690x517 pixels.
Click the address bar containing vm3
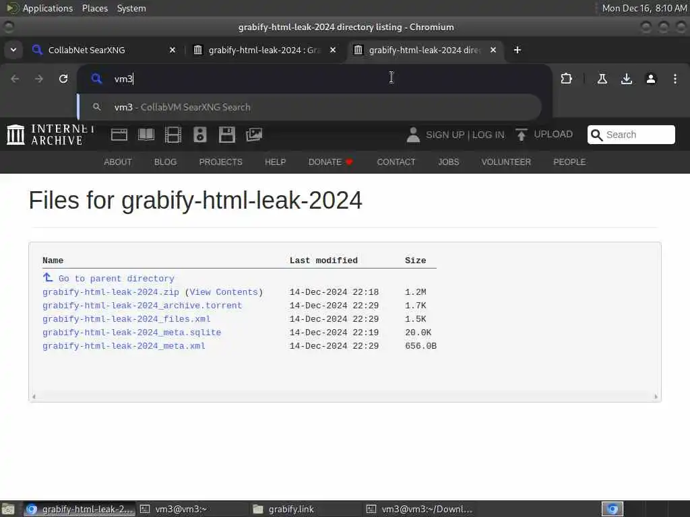pos(315,79)
